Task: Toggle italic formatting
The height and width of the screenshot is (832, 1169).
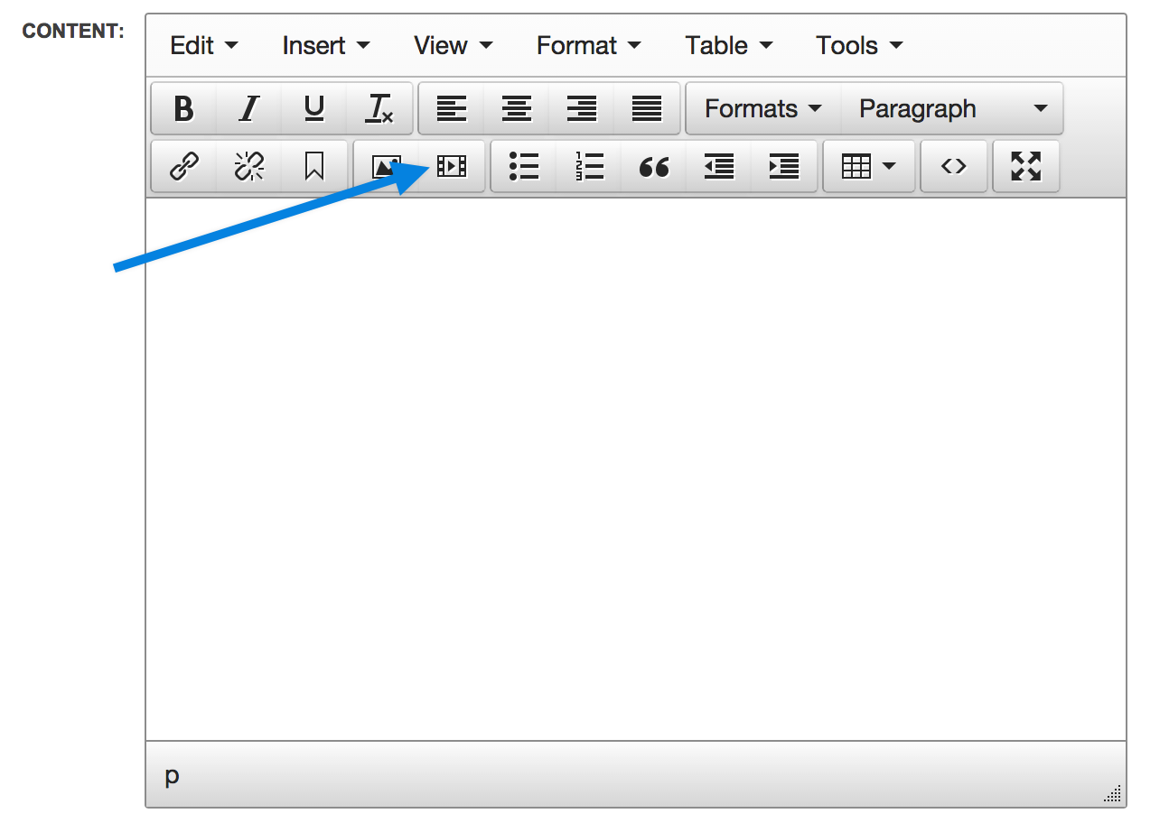Action: pyautogui.click(x=248, y=109)
